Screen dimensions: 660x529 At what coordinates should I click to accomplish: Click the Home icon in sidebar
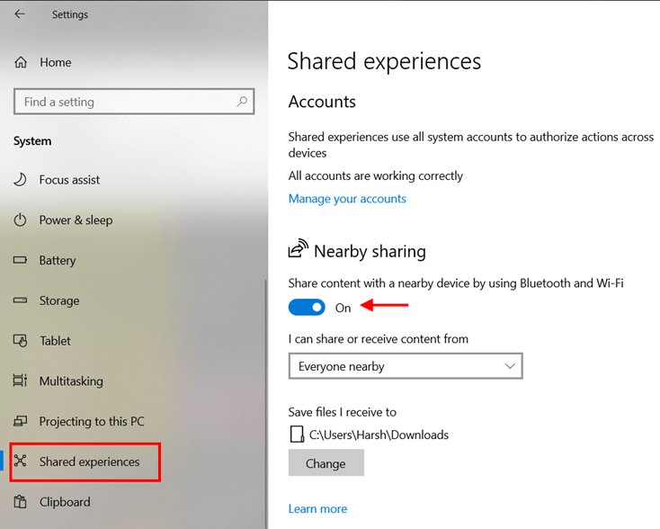[x=21, y=62]
